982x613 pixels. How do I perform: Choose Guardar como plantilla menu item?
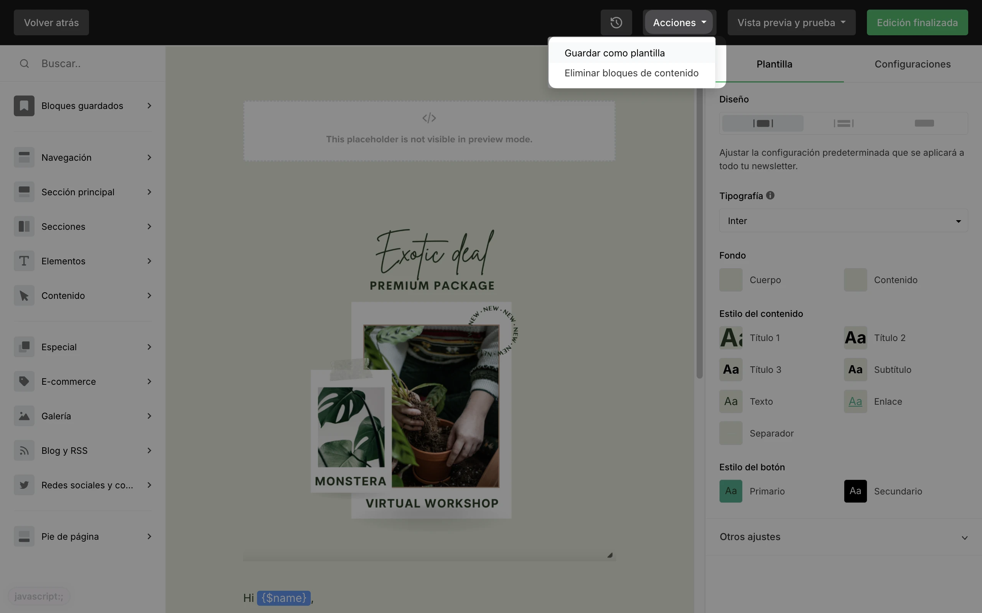pyautogui.click(x=615, y=53)
